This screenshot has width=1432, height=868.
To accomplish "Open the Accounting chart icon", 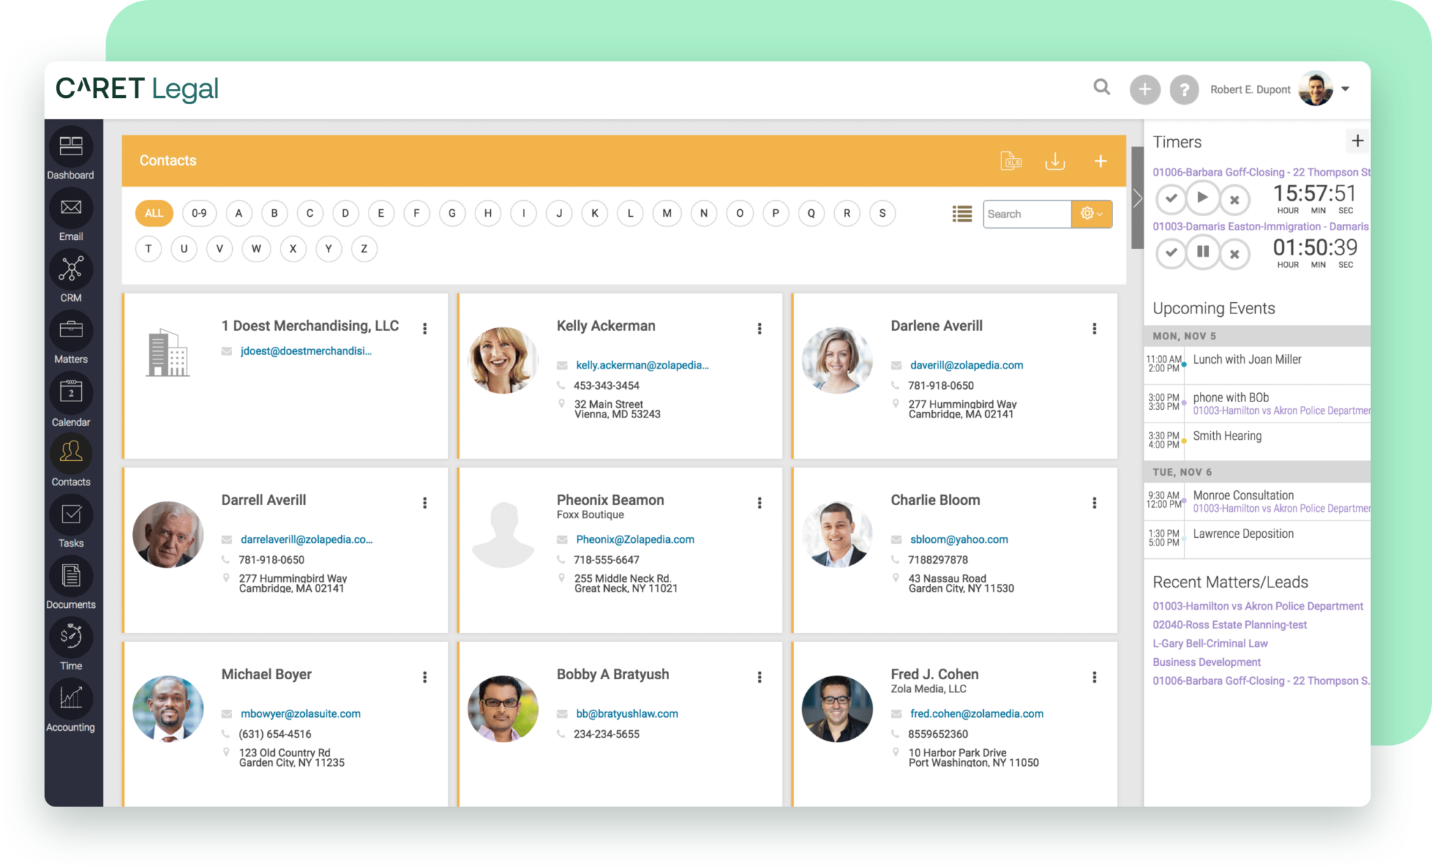I will point(71,698).
